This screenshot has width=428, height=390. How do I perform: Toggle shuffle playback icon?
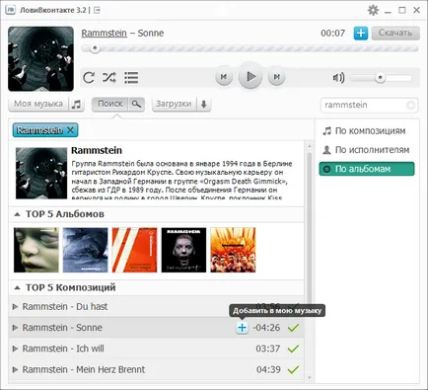click(109, 78)
